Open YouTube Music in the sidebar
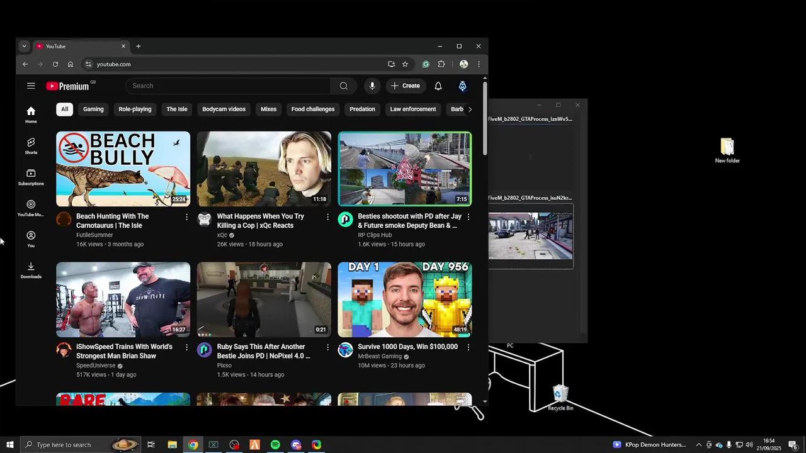Screen dimensions: 806x453 click(31, 208)
